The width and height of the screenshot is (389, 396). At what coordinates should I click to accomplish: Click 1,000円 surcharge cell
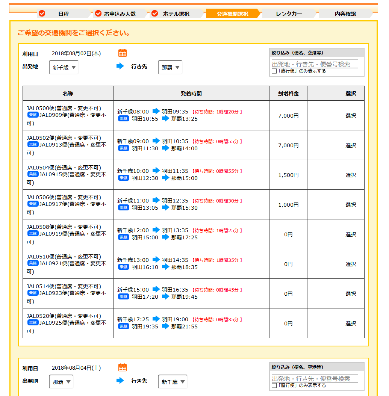point(288,205)
